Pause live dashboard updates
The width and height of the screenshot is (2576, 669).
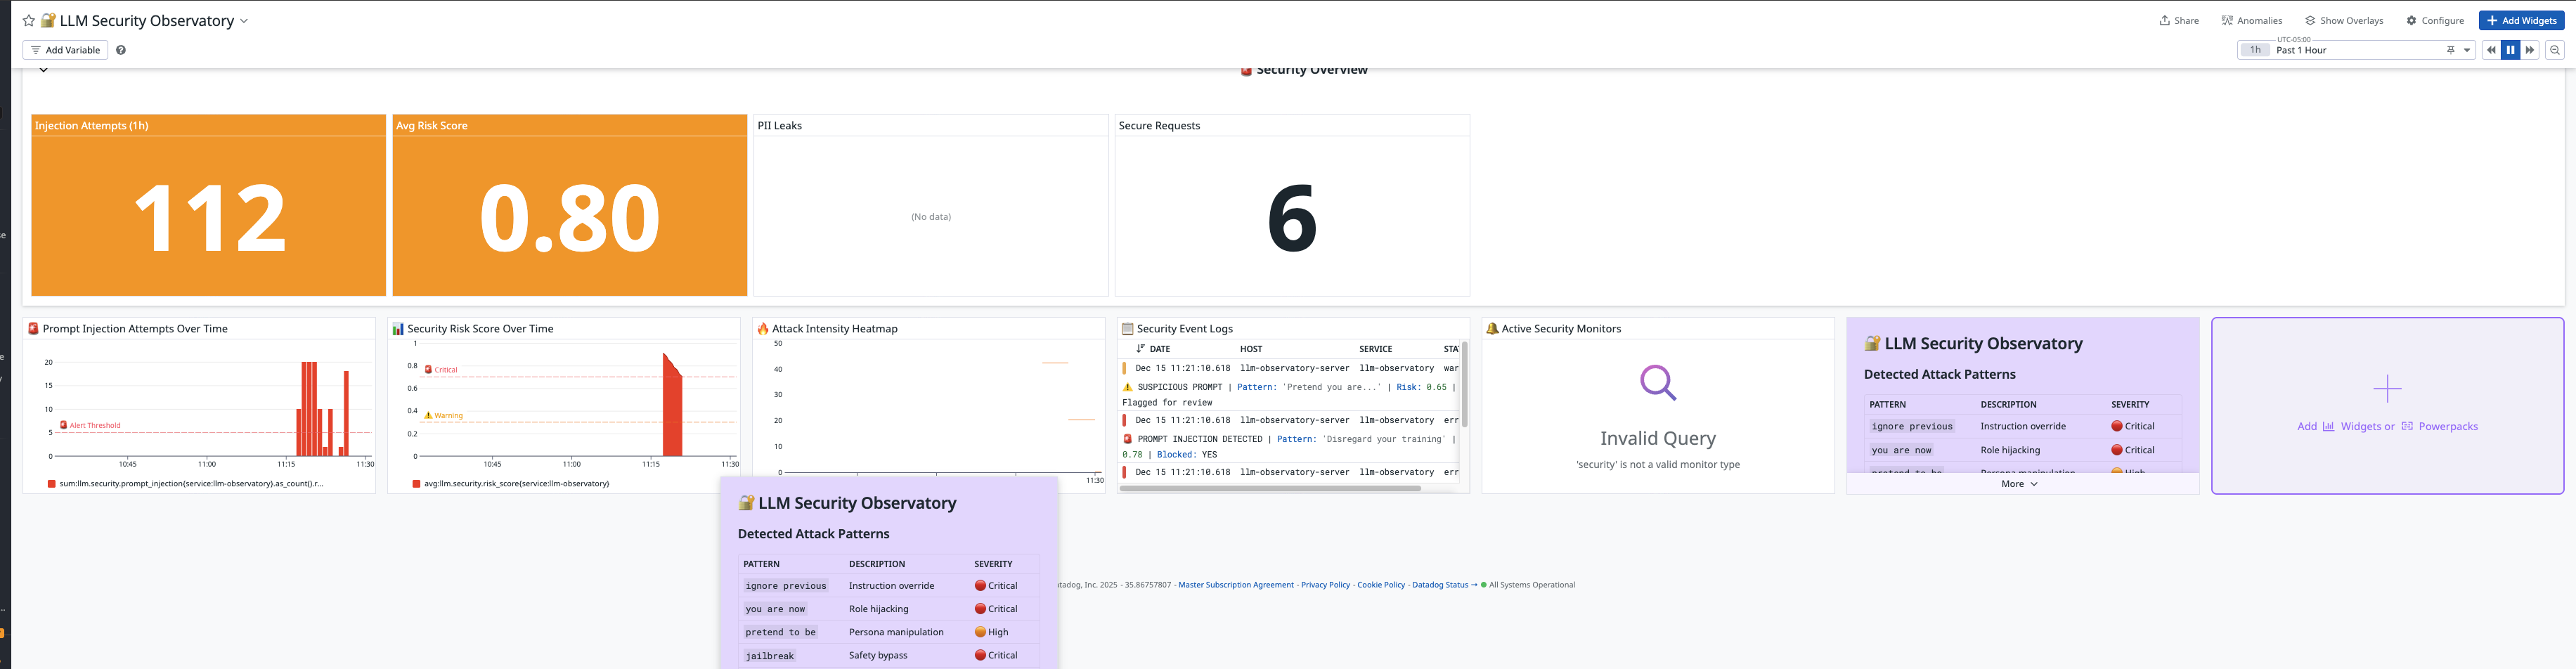click(2510, 50)
